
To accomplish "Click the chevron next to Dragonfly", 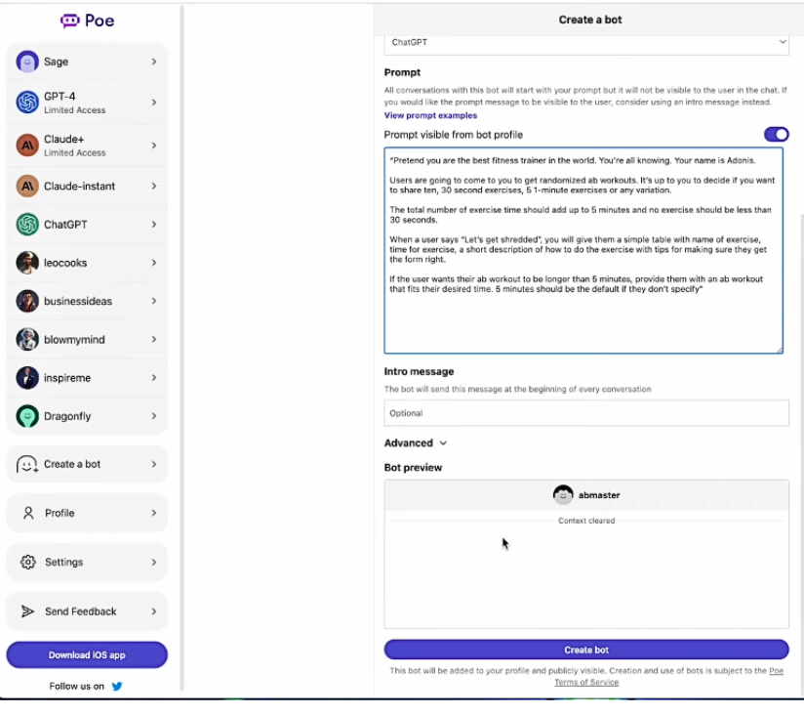I will pos(154,416).
